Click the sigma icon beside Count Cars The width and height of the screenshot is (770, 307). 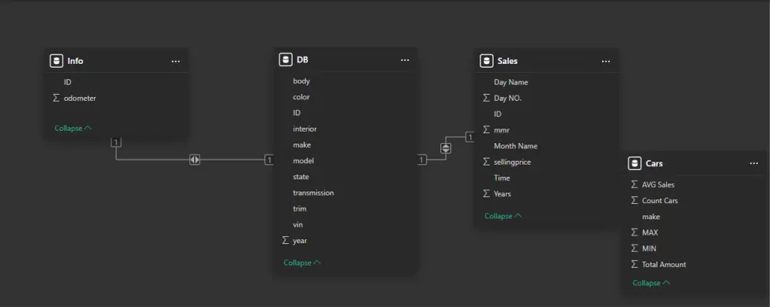[635, 201]
